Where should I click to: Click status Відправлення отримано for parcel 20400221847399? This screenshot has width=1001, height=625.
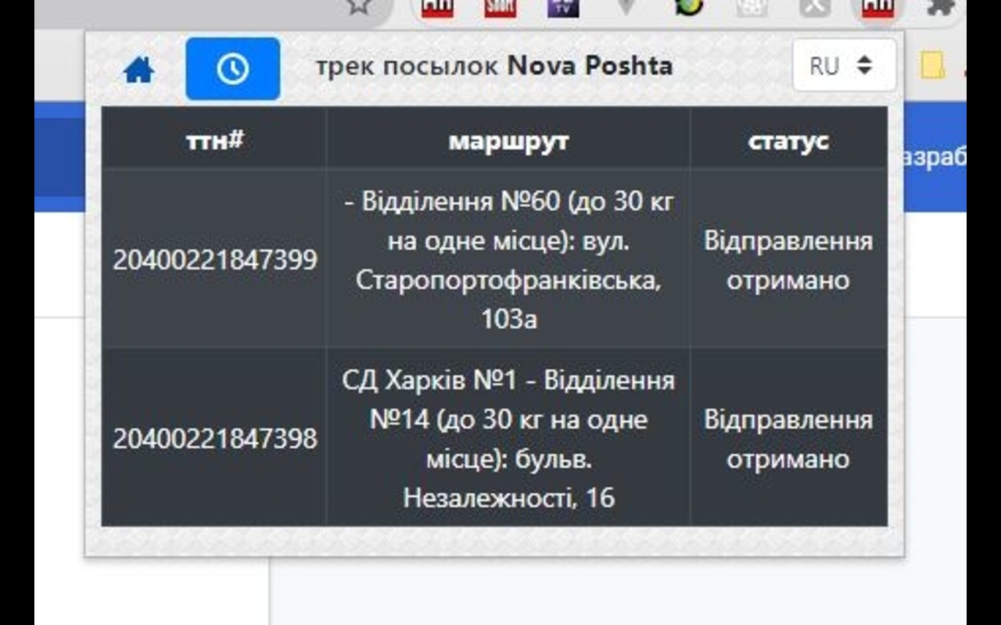(x=788, y=259)
